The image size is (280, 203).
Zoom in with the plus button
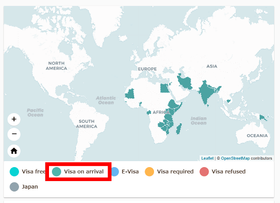tap(14, 119)
